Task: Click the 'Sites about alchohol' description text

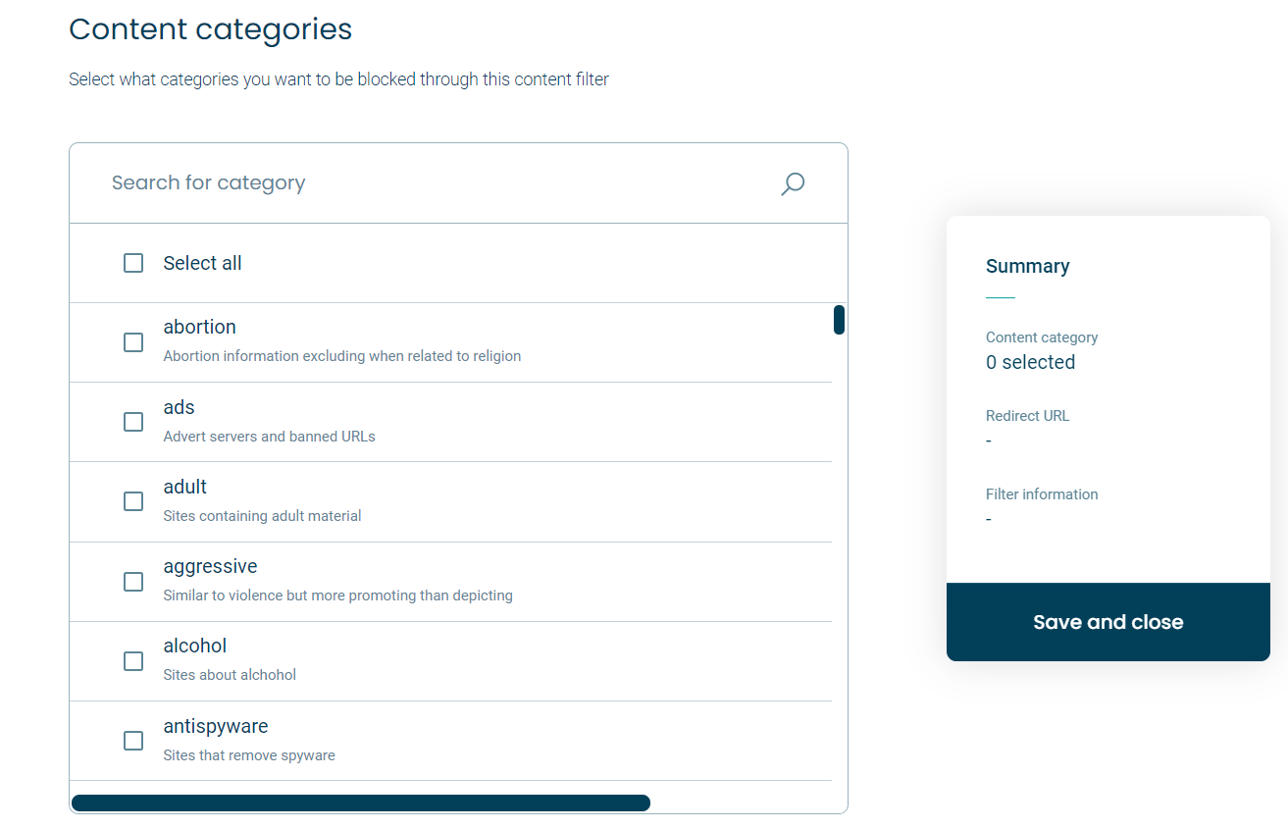Action: pyautogui.click(x=230, y=675)
